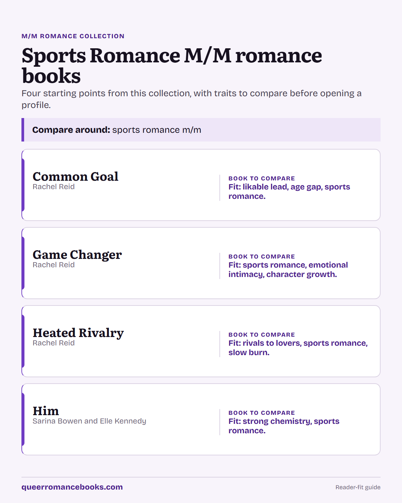Open the Game Changer book title

tap(77, 255)
